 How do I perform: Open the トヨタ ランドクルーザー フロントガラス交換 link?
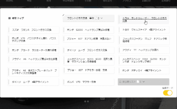click(x=144, y=19)
